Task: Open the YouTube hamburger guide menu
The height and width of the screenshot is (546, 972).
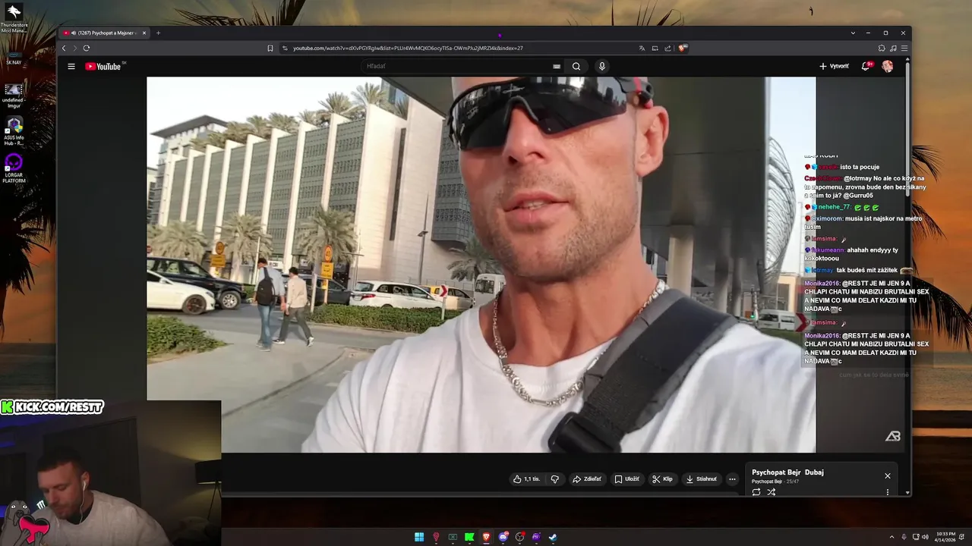Action: pyautogui.click(x=71, y=67)
